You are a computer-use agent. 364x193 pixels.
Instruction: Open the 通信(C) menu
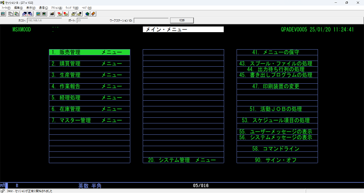pyautogui.click(x=43, y=8)
